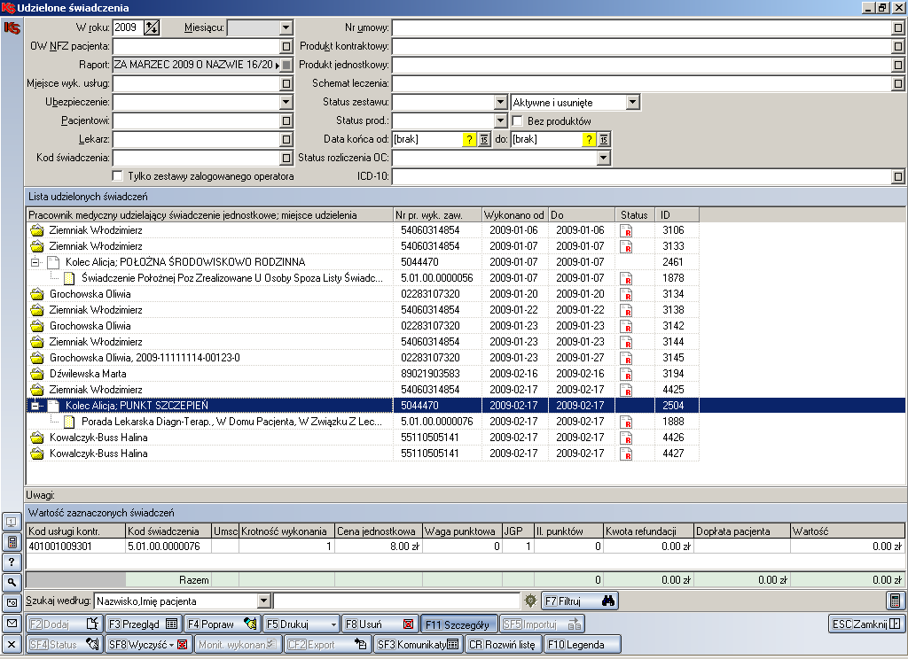Enable Tylko zestawy zalogowanego operatora checkbox
Image resolution: width=908 pixels, height=659 pixels.
click(x=118, y=175)
